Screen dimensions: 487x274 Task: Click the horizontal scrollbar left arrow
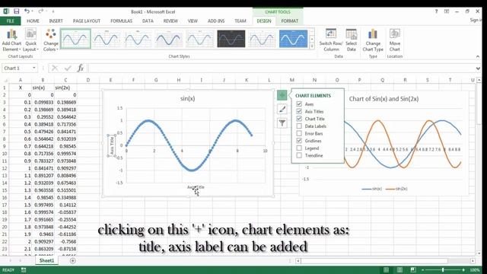[x=298, y=260]
